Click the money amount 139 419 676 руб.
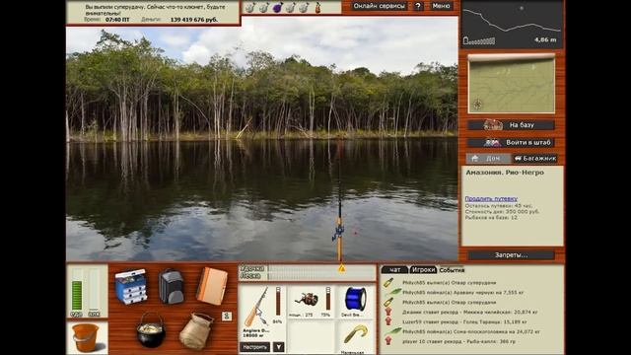 [194, 20]
